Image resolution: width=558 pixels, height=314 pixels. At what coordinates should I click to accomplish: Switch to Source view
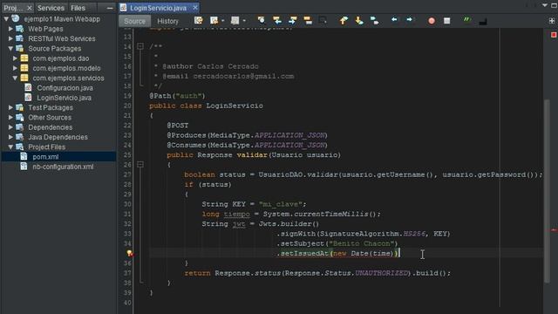tap(134, 21)
